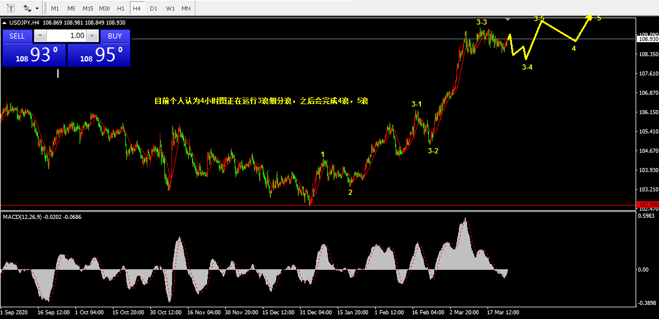Switch to the W1 weekly timeframe
The image size is (659, 319).
click(170, 8)
